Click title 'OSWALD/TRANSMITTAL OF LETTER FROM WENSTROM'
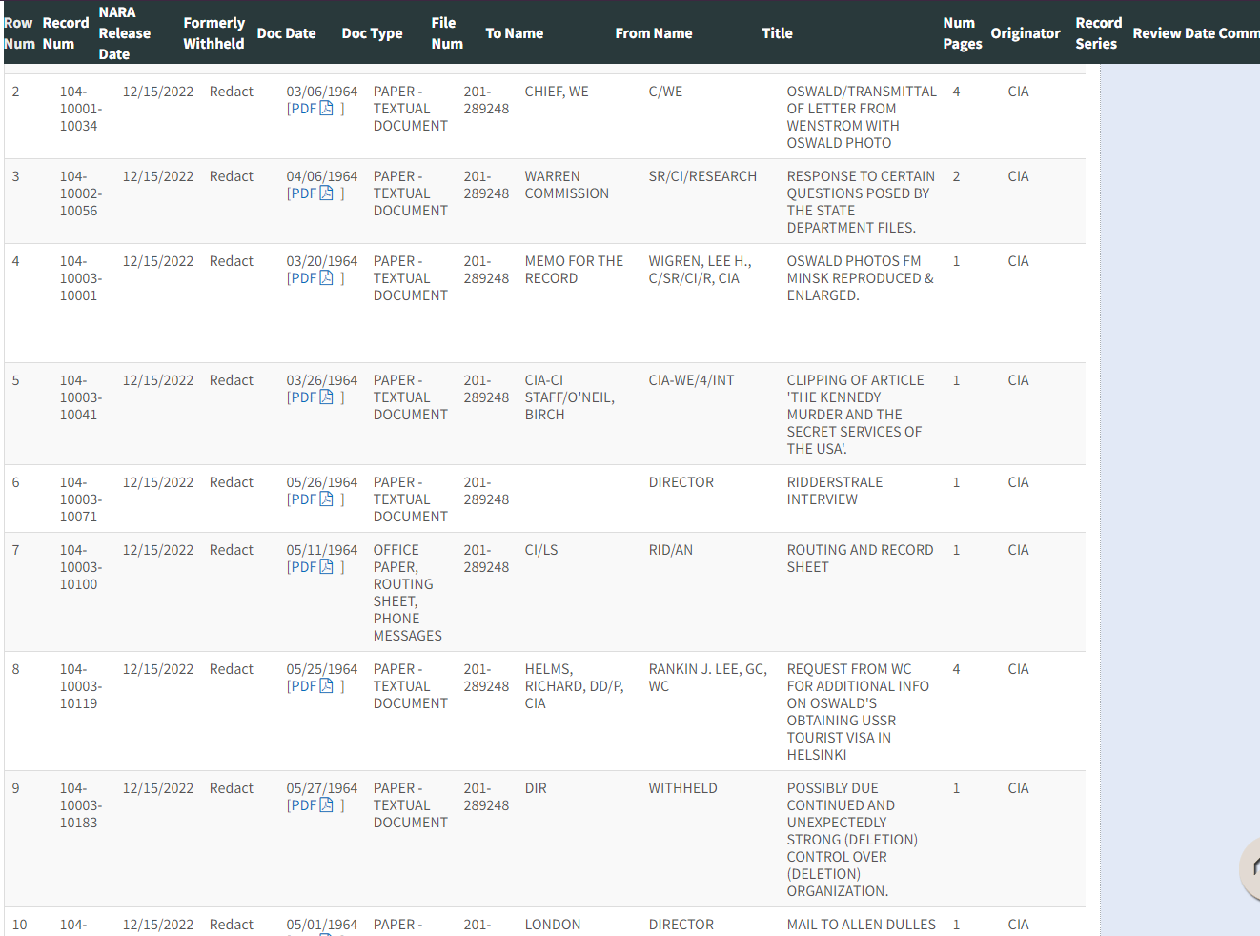1260x936 pixels. point(862,117)
